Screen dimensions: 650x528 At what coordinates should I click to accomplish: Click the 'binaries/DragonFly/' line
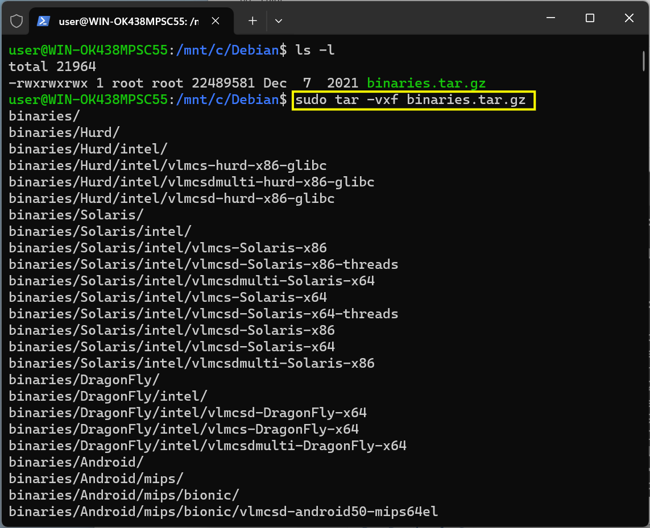84,380
